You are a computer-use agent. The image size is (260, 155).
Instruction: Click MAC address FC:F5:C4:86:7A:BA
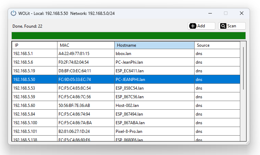(75, 123)
